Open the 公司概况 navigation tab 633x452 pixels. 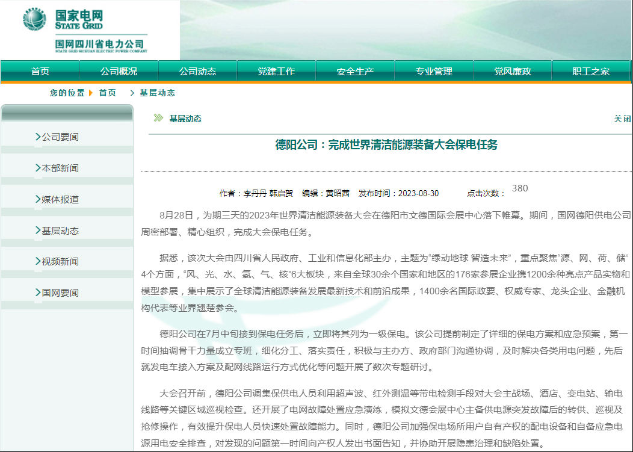119,72
